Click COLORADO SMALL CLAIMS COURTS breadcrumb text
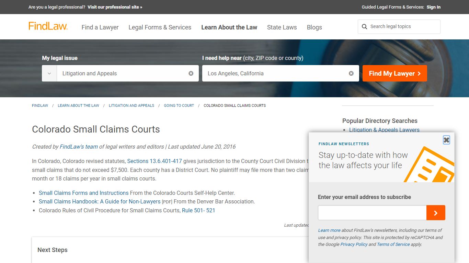This screenshot has height=263, width=469. pyautogui.click(x=235, y=105)
